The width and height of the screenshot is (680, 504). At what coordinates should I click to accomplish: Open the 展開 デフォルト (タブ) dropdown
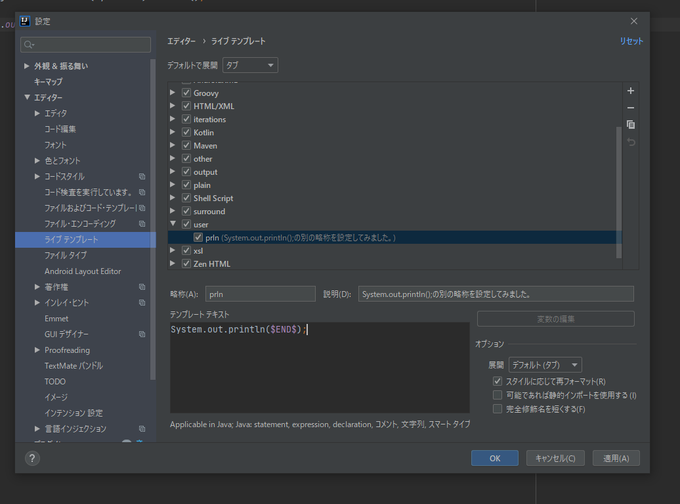(545, 365)
